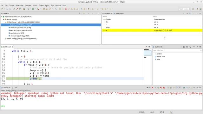The image size is (203, 114).
Task: Select the Console tab
Action: [x=6, y=88]
